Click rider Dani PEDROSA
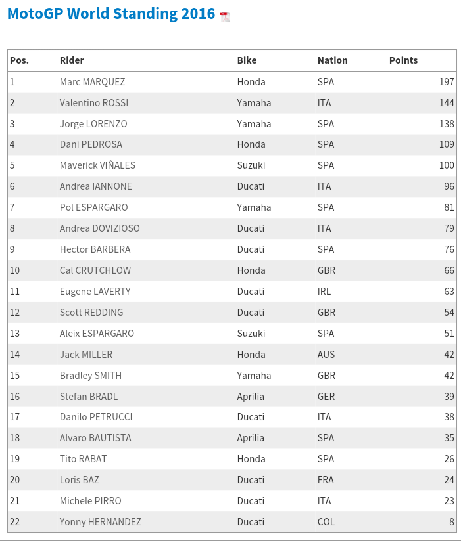Image resolution: width=461 pixels, height=541 pixels. tap(91, 144)
